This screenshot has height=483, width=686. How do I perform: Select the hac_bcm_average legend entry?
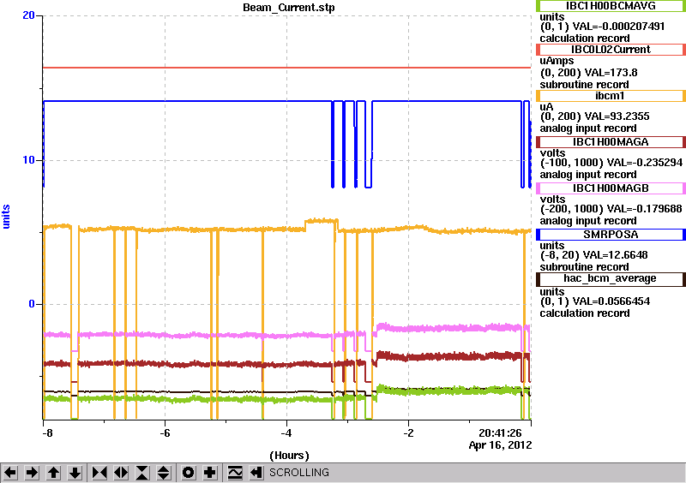pyautogui.click(x=611, y=278)
